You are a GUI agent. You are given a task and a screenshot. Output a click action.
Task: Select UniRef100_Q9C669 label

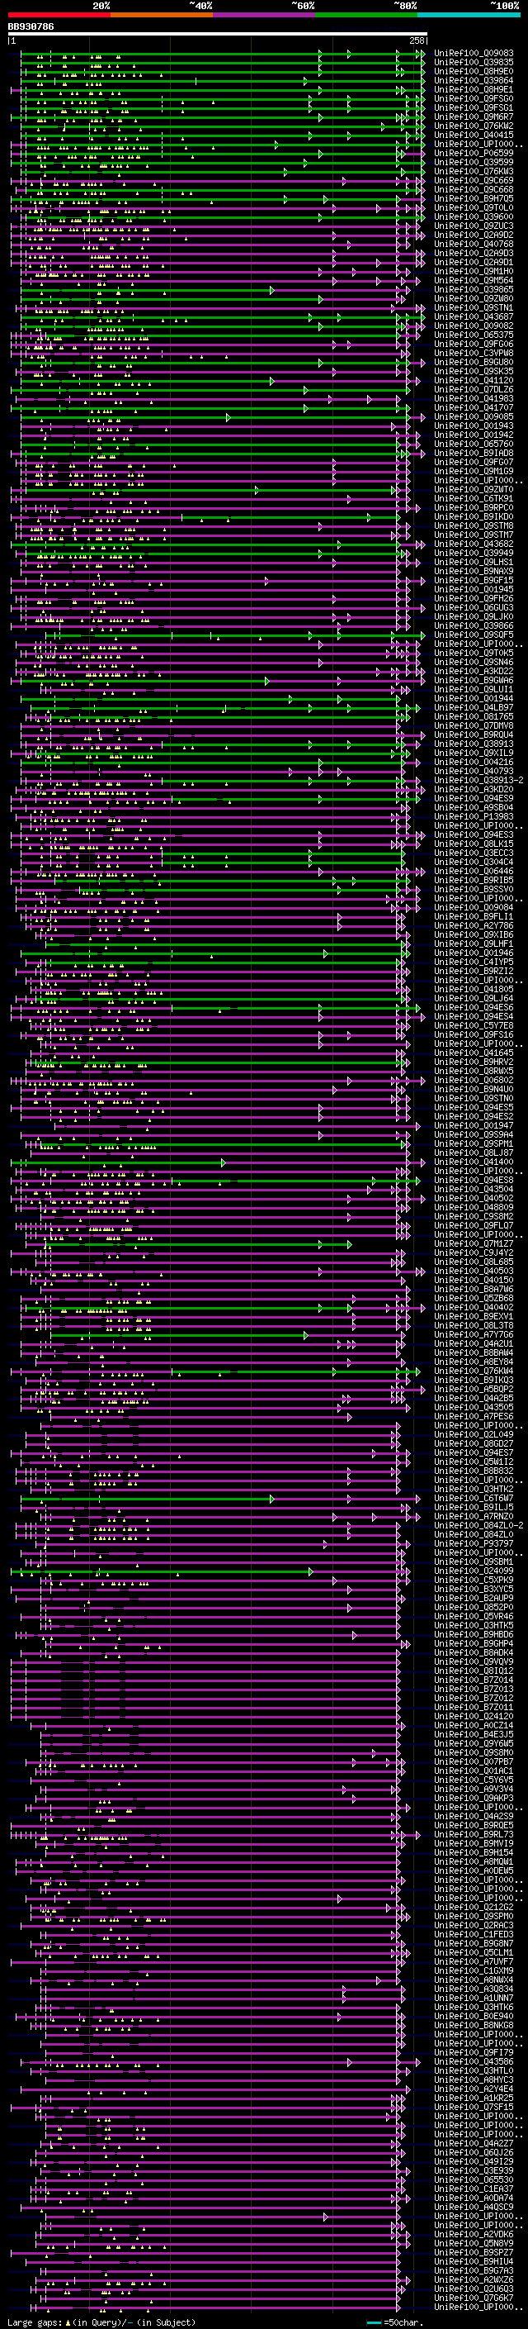[474, 180]
